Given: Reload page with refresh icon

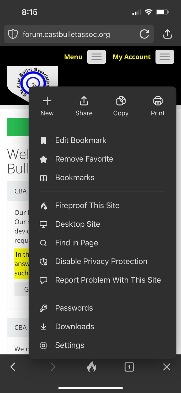Looking at the screenshot, I should click(144, 34).
